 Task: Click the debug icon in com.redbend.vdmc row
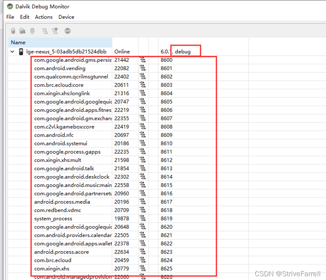click(142, 210)
